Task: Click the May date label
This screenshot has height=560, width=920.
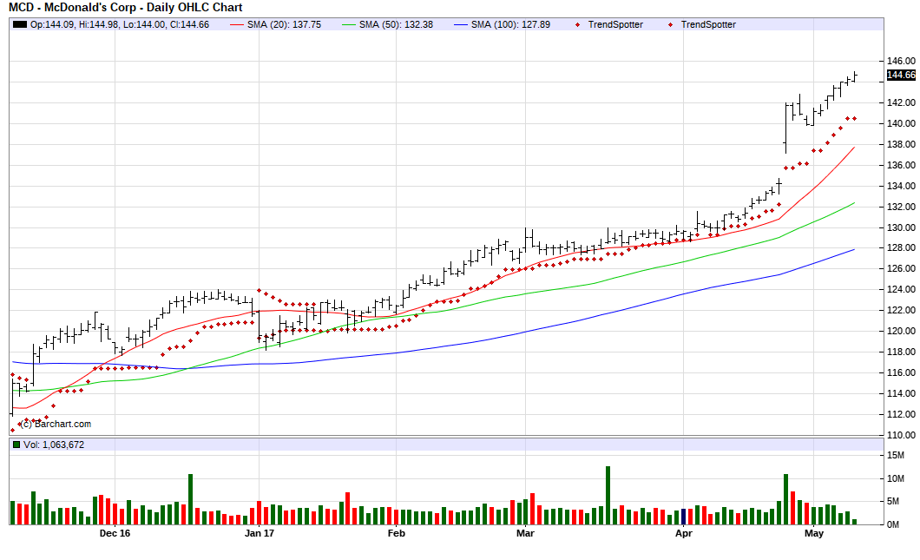Action: (x=814, y=534)
